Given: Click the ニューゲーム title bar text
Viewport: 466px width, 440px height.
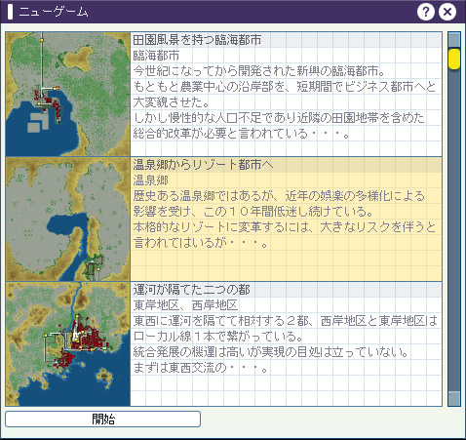Looking at the screenshot, I should click(54, 12).
